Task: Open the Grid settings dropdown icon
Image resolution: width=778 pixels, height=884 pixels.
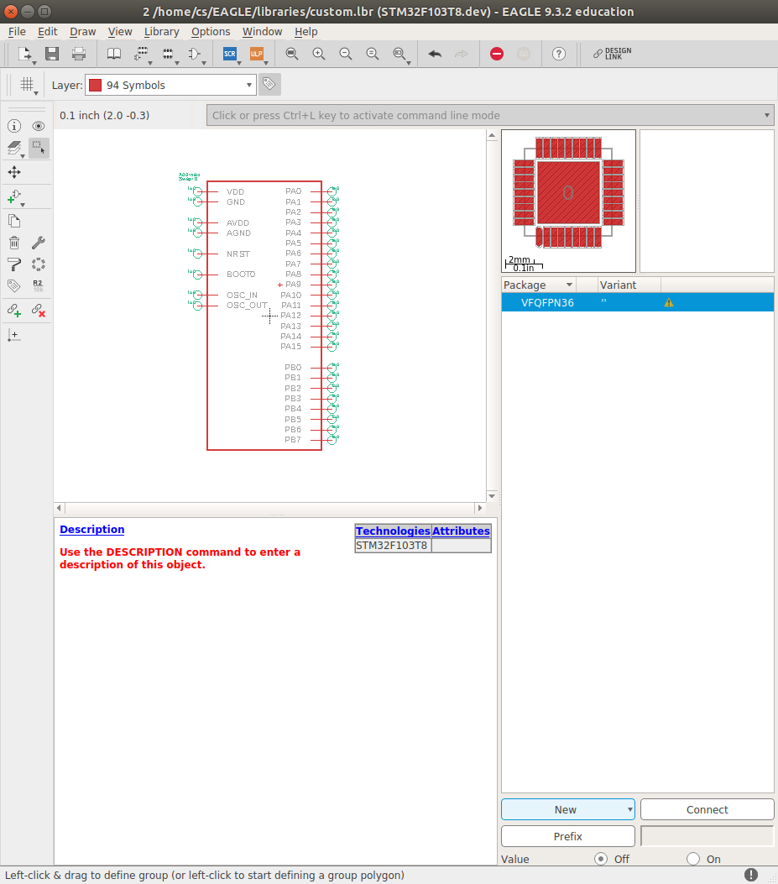Action: (36, 93)
